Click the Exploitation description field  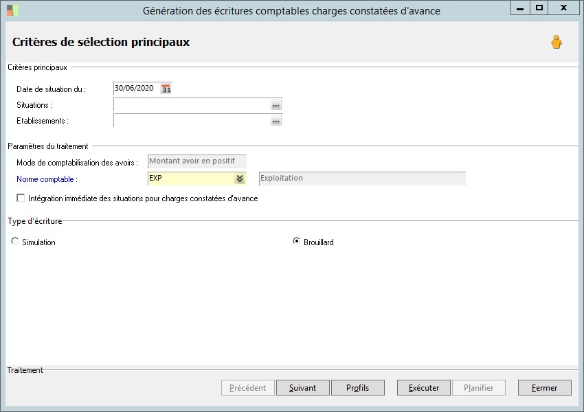pyautogui.click(x=362, y=179)
